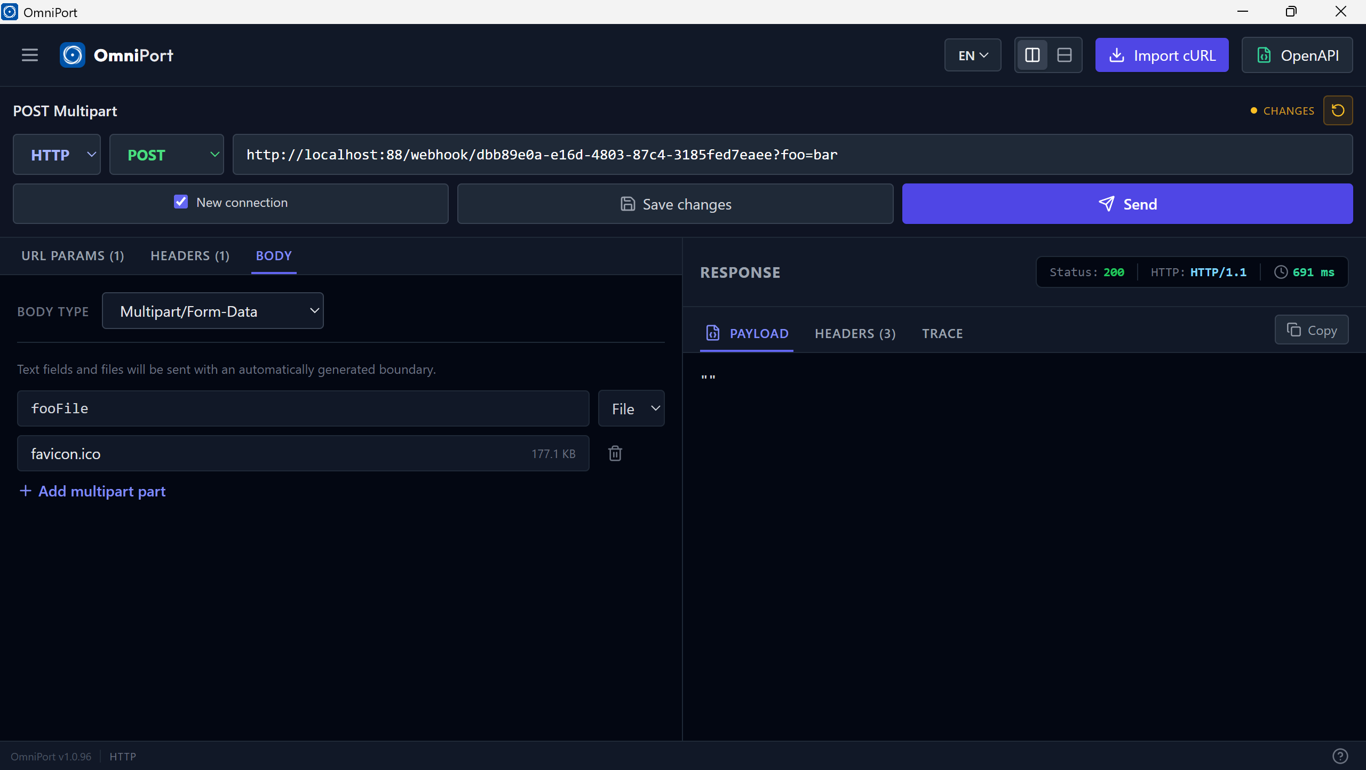The width and height of the screenshot is (1366, 770).
Task: Click Save changes button
Action: [x=675, y=204]
